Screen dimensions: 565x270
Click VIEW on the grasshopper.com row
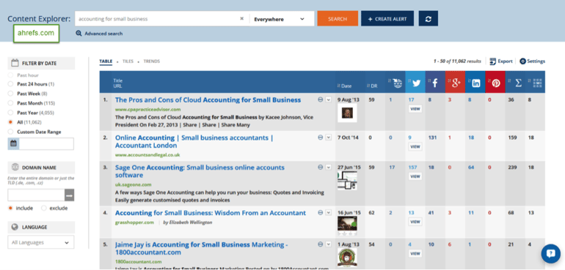click(415, 222)
